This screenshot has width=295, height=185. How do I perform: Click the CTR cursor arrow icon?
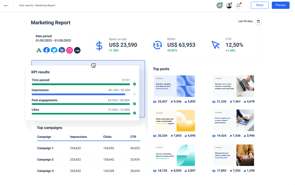[216, 45]
